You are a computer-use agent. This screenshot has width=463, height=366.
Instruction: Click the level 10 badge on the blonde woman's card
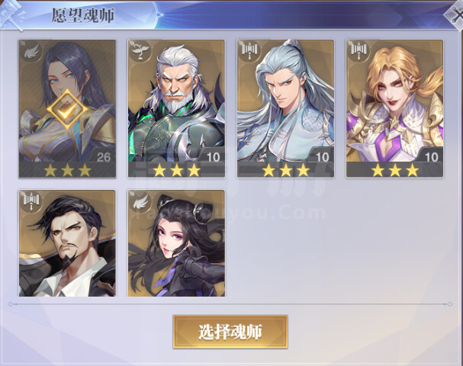[x=431, y=157]
